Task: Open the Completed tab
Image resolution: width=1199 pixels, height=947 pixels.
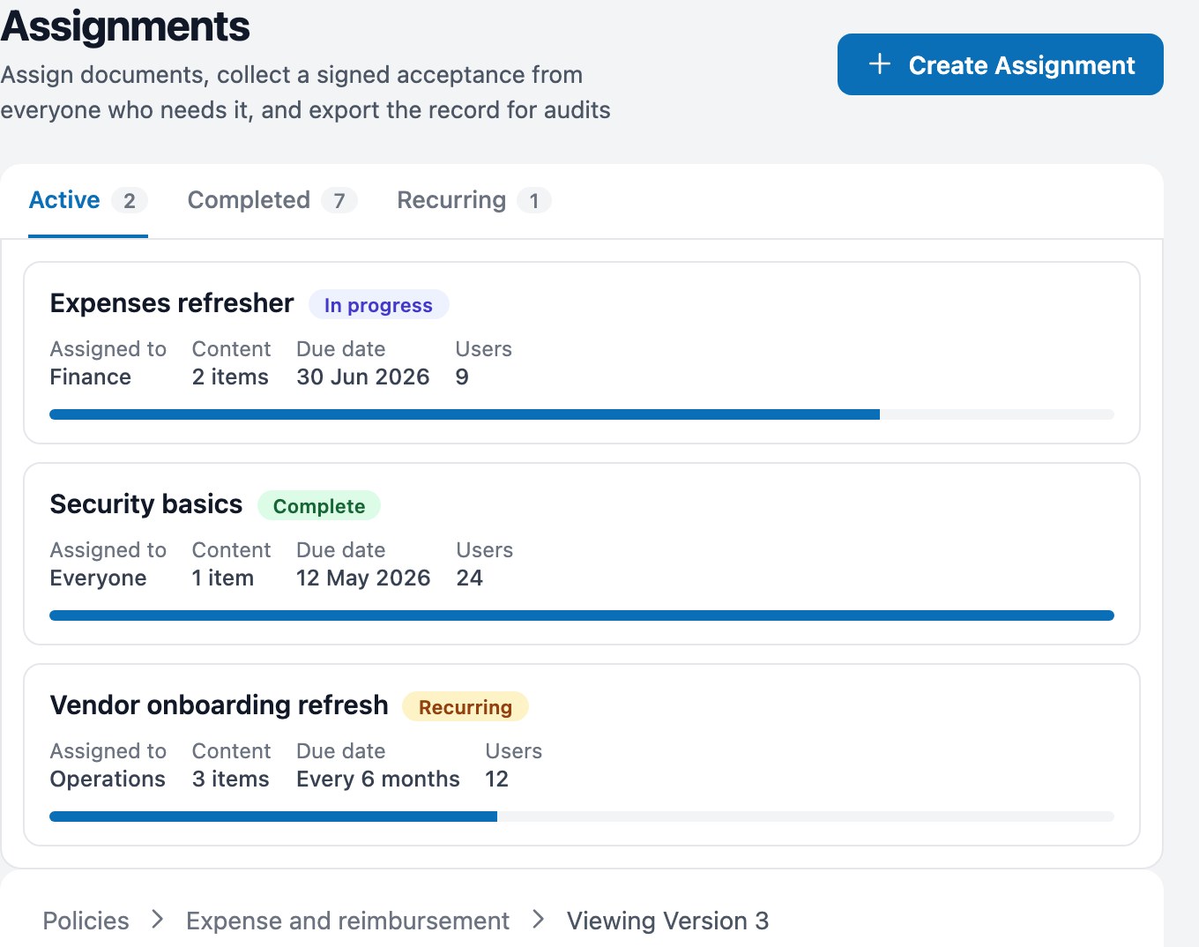Action: pos(272,201)
